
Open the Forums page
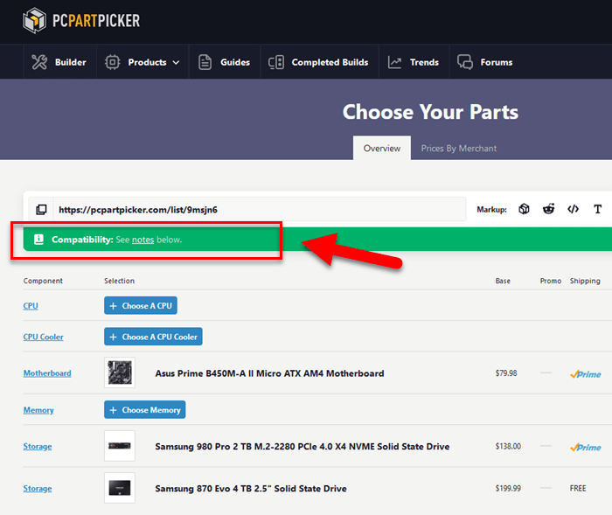pos(485,62)
